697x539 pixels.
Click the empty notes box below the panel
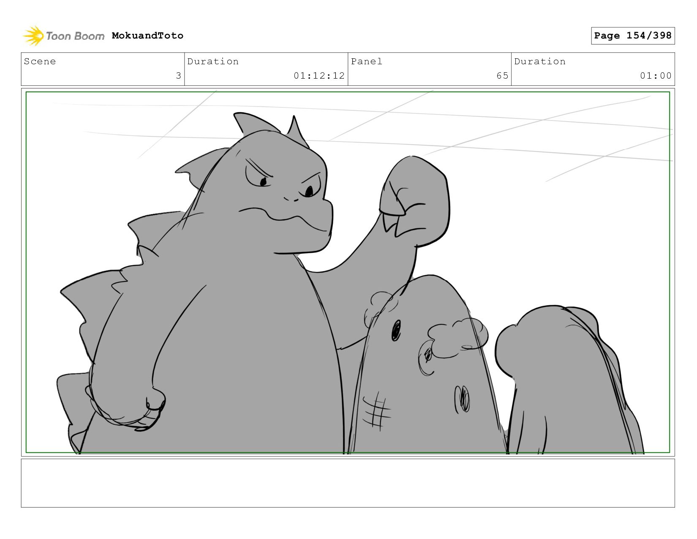coord(348,483)
